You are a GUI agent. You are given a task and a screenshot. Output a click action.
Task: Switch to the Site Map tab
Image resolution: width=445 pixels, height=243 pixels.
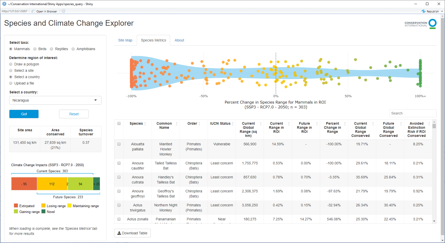(x=125, y=40)
